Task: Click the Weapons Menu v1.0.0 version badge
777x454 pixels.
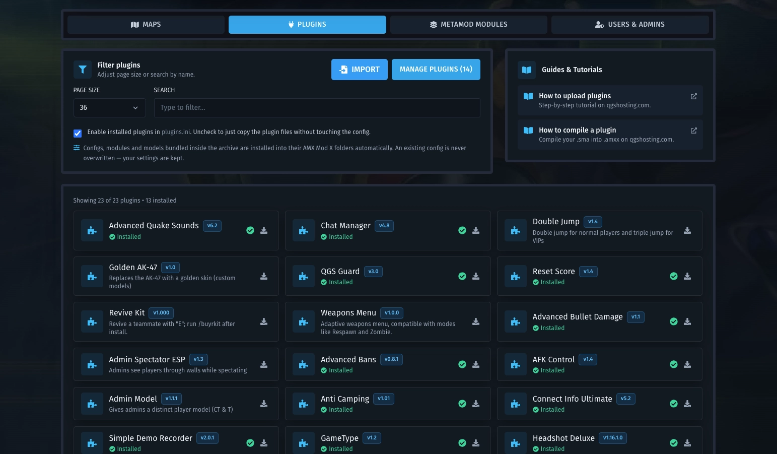Action: [392, 313]
